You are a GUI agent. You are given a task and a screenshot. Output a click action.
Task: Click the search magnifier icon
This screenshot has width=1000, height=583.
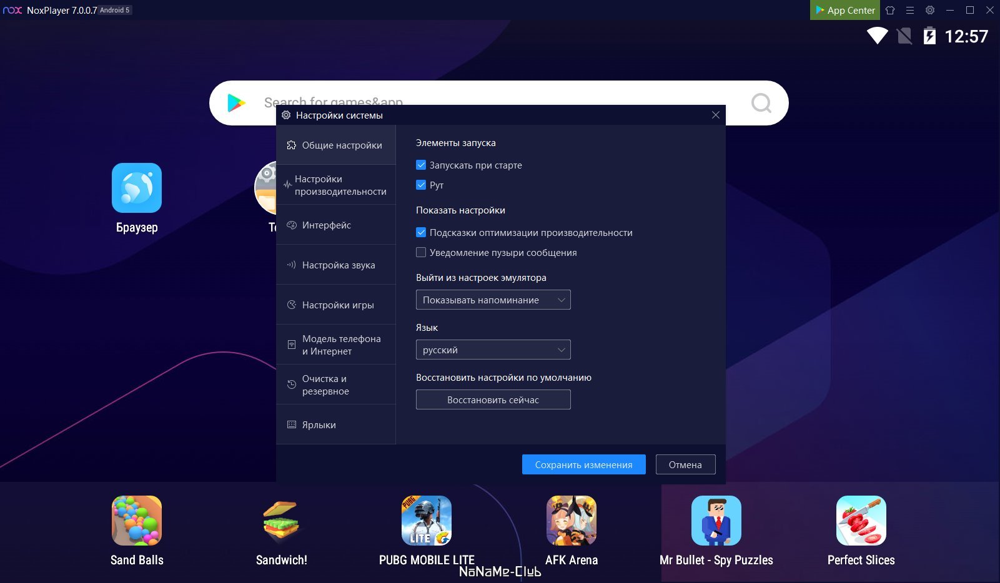tap(761, 103)
